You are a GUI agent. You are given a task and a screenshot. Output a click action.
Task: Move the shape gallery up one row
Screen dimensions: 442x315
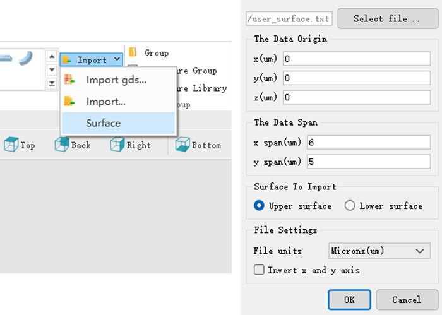(52, 57)
